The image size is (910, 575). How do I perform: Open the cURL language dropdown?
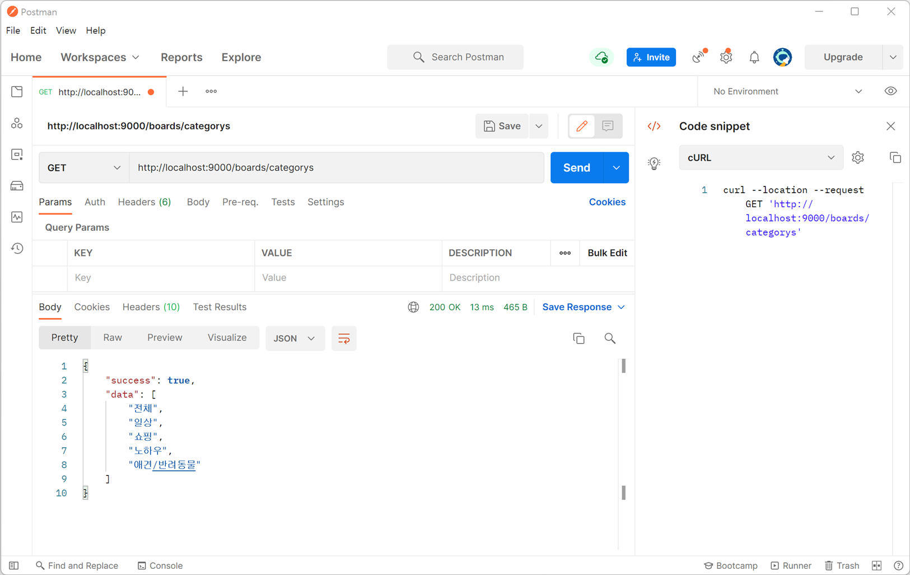761,158
